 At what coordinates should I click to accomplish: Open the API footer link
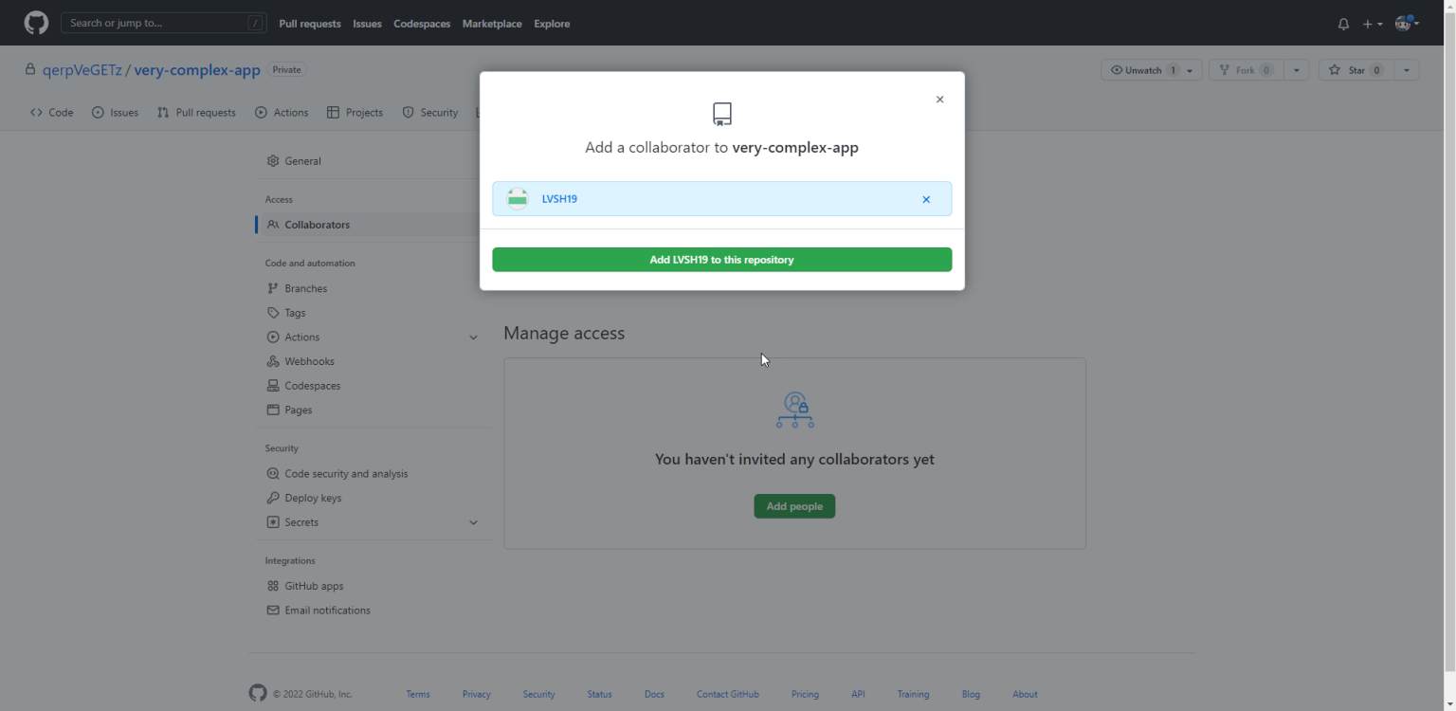tap(858, 694)
